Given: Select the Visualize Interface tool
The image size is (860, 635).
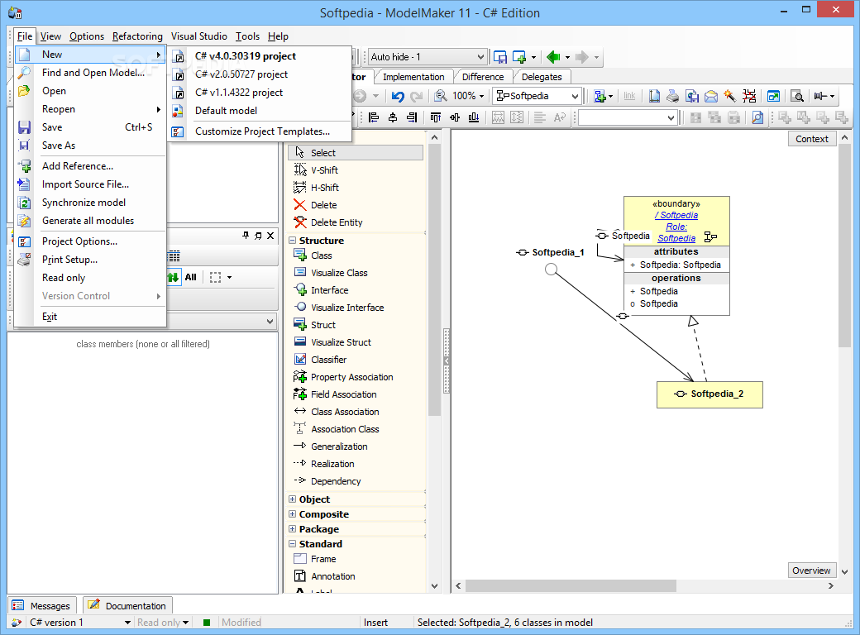Looking at the screenshot, I should coord(347,308).
